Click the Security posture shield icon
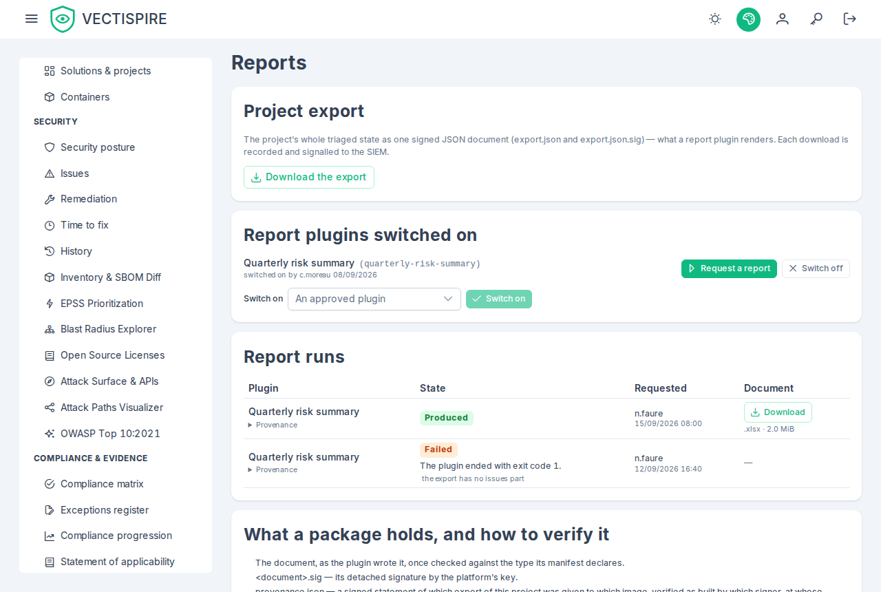Viewport: 881px width, 592px height. (x=50, y=147)
